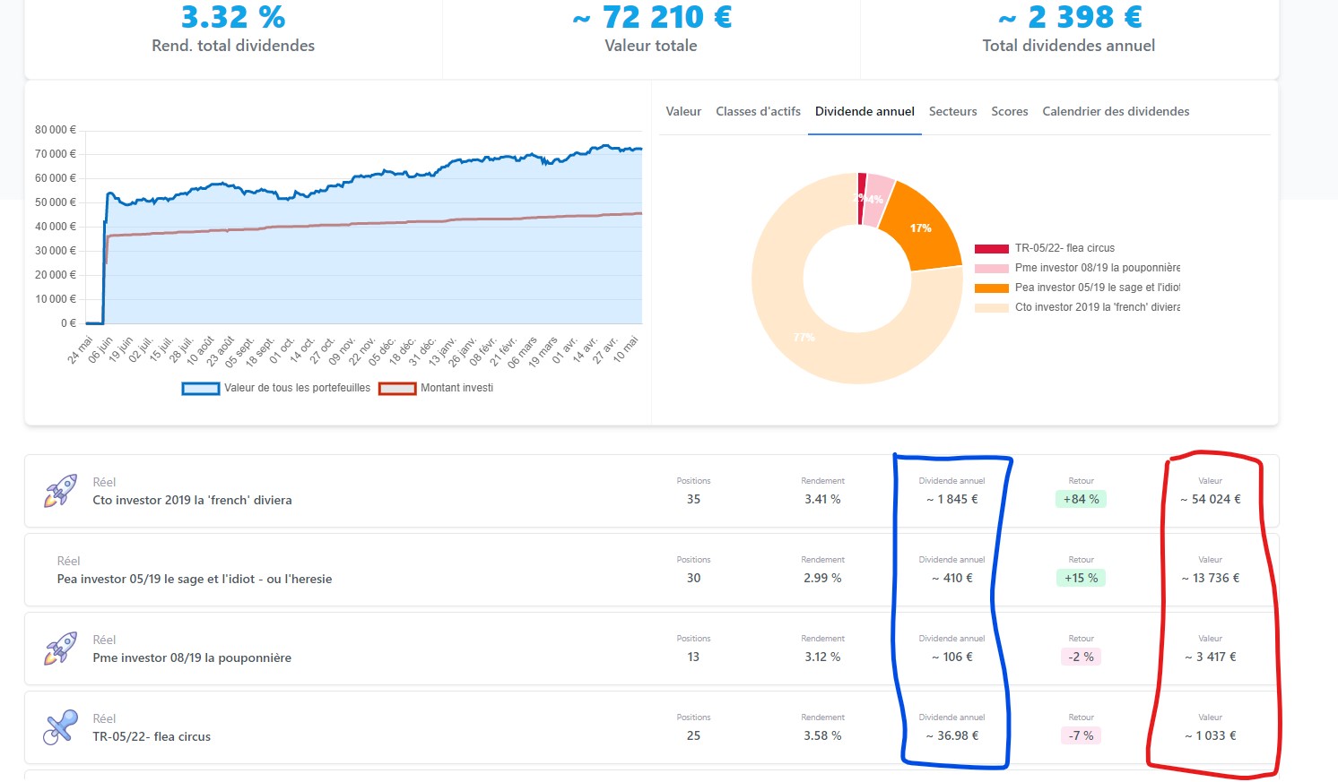Click the green +15 % return badge
The width and height of the screenshot is (1338, 782).
tap(1082, 578)
